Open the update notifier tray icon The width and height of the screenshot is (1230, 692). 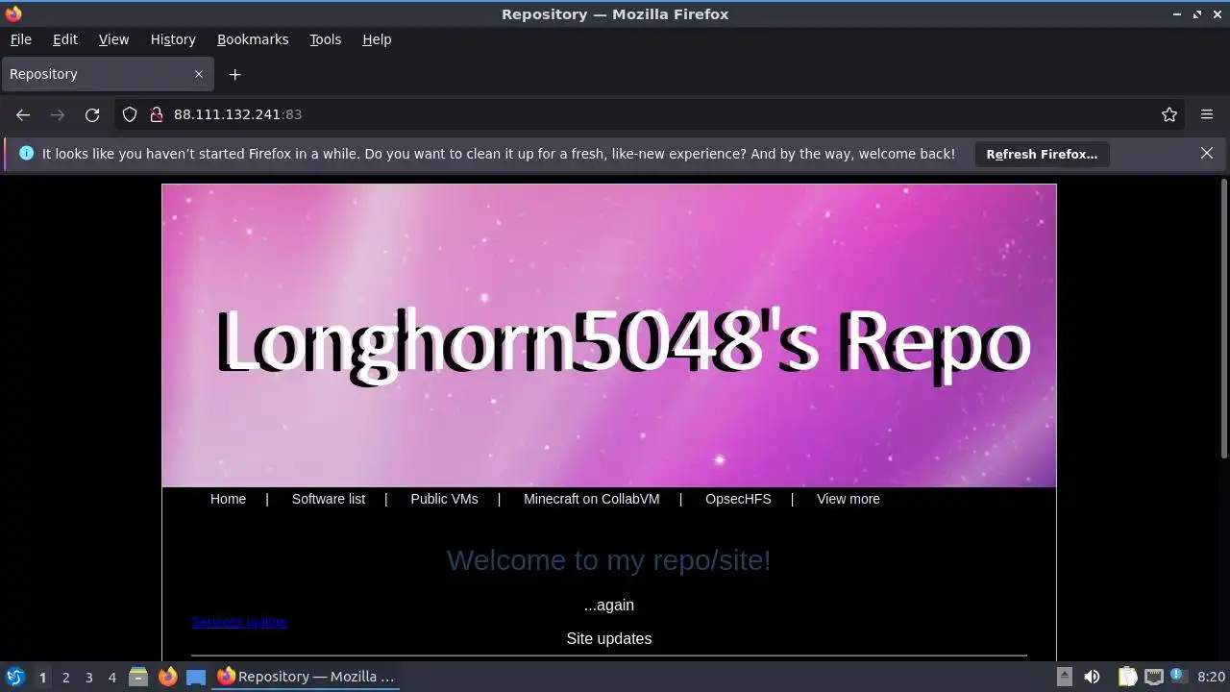coord(1179,676)
